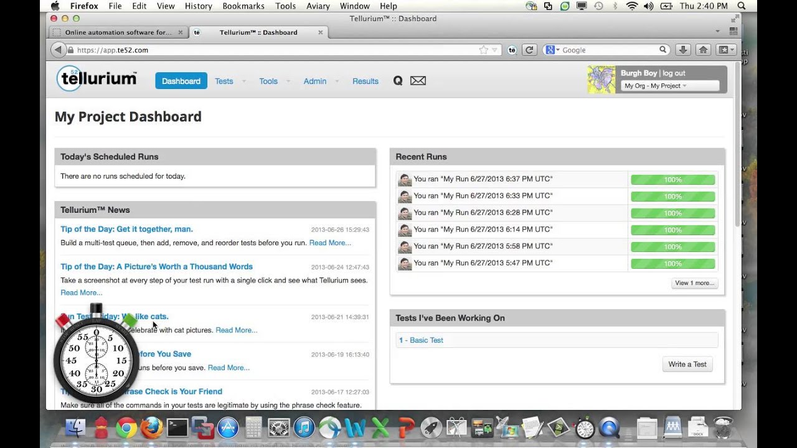Click the Wi-Fi icon in menu bar
This screenshot has width=797, height=448.
click(x=632, y=6)
